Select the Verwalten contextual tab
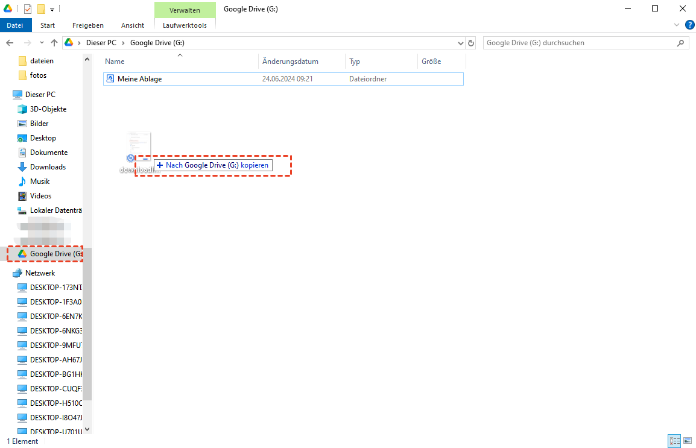The image size is (696, 448). click(185, 10)
